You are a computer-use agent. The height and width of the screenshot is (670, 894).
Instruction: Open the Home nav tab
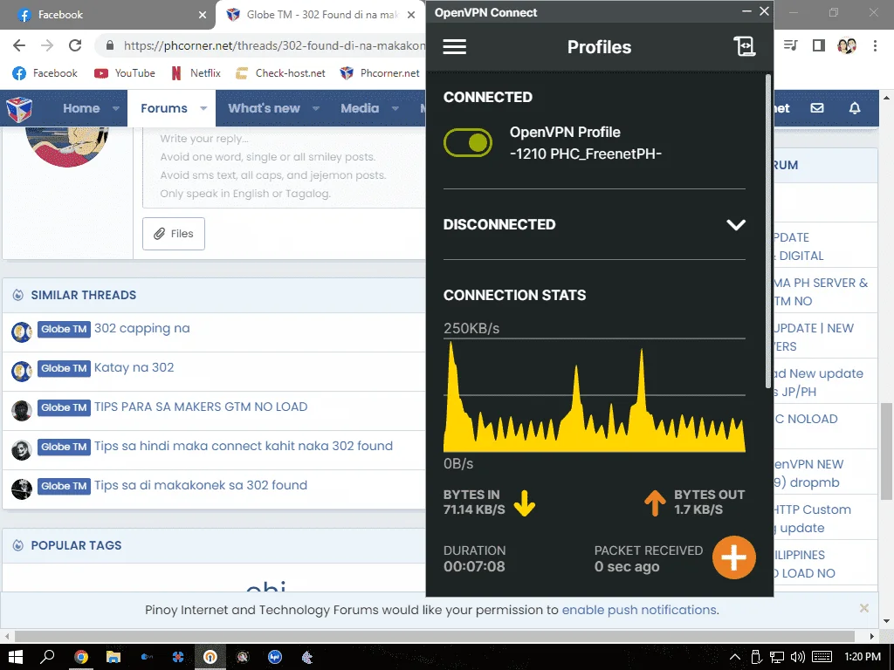point(81,108)
